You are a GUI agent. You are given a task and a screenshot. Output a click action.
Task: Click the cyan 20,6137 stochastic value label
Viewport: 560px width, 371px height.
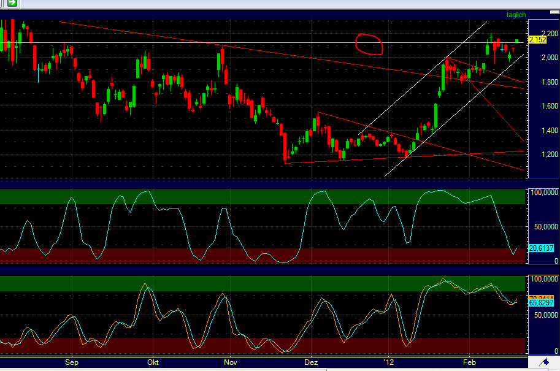click(540, 248)
